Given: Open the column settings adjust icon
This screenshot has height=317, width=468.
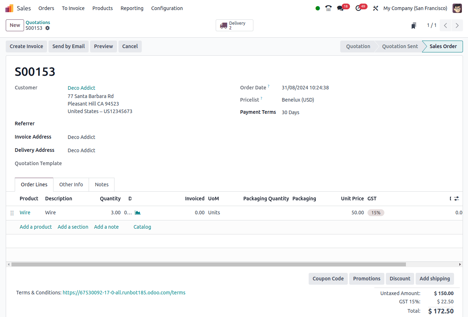Looking at the screenshot, I should click(456, 199).
